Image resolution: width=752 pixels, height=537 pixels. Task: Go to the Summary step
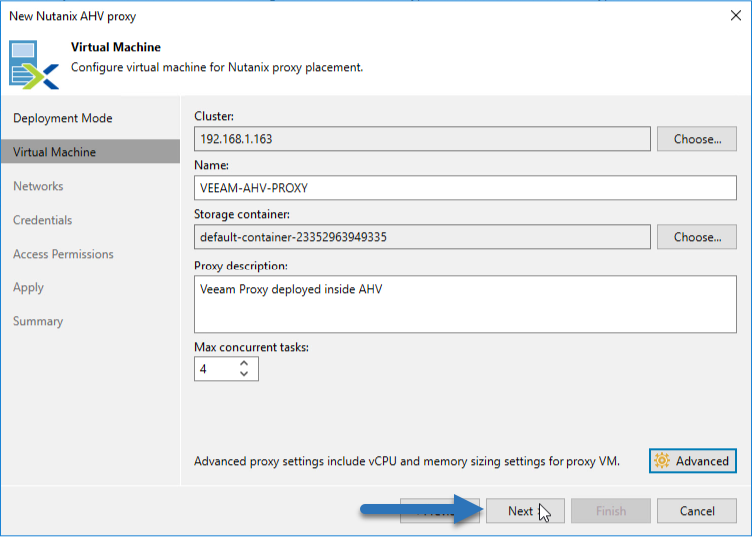point(38,321)
